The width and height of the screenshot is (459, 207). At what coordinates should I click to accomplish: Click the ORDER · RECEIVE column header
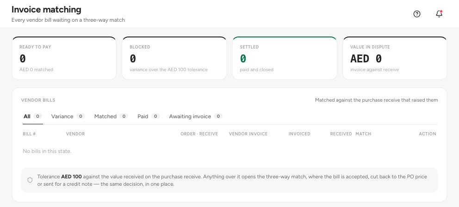[x=199, y=134]
